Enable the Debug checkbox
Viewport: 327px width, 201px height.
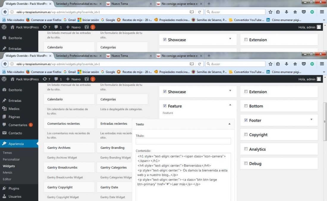click(246, 163)
